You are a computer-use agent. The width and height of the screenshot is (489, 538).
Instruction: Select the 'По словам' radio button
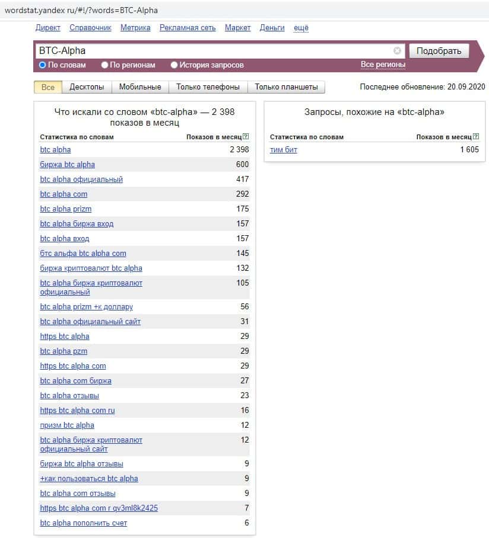42,65
